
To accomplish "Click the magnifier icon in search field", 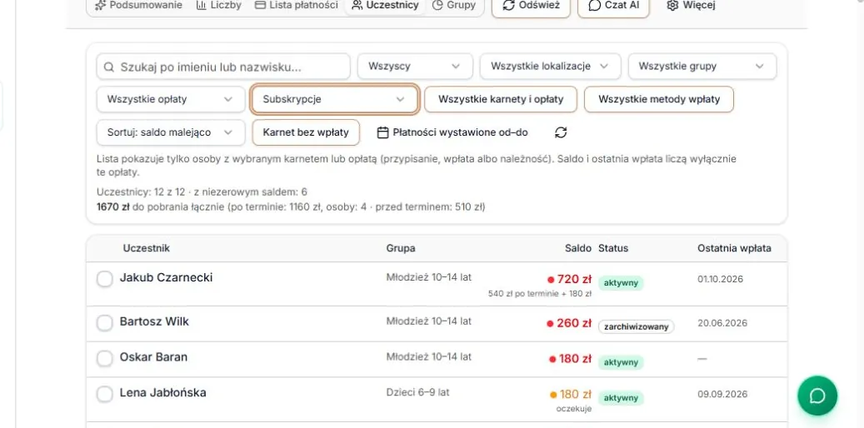I will tap(108, 67).
